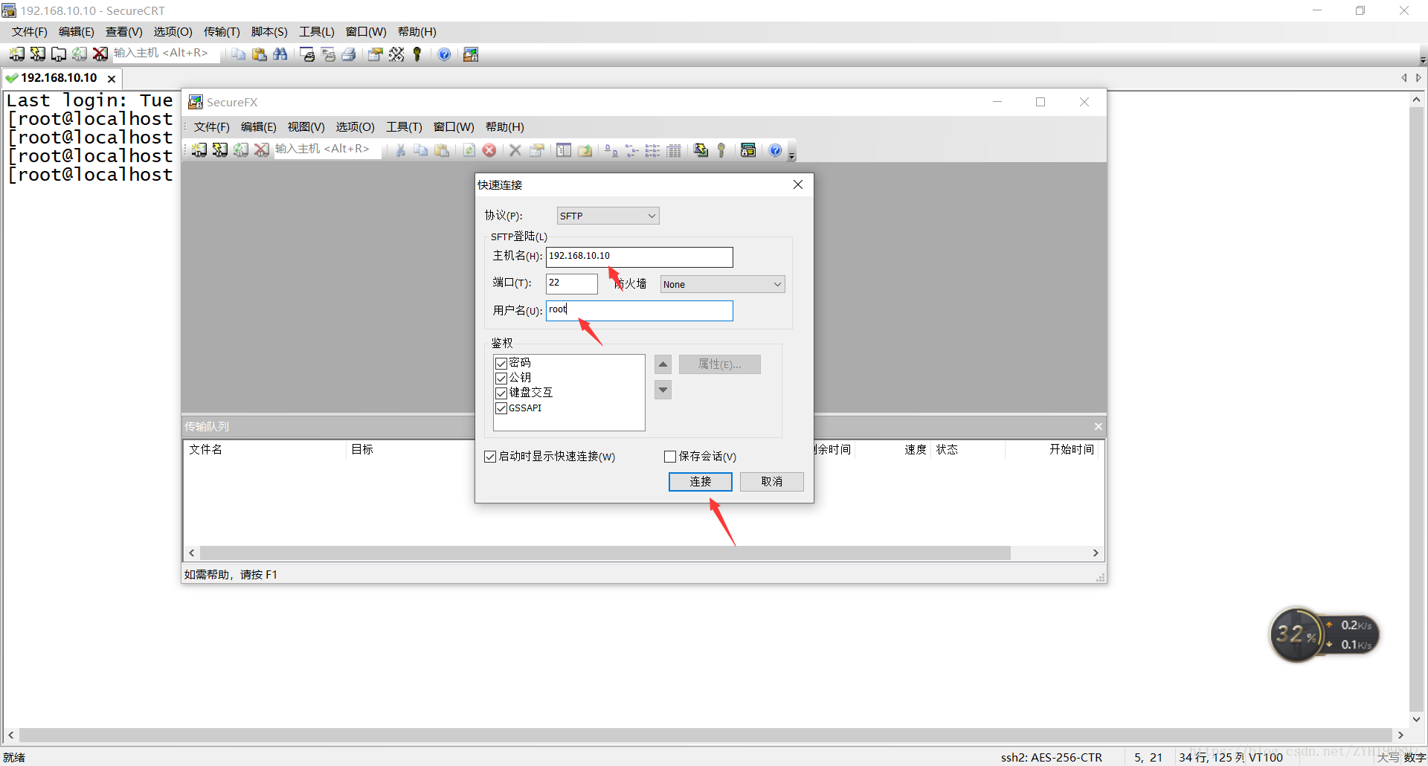
Task: Toggle the 键盘交互 authentication checkbox
Action: (501, 393)
